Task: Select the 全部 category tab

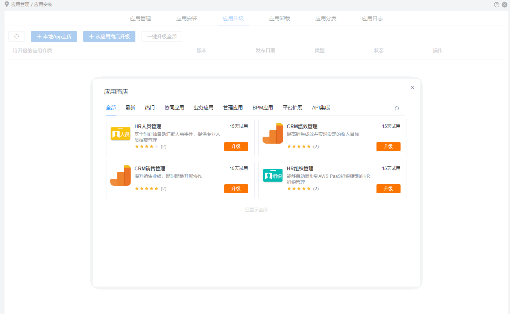Action: (x=111, y=108)
